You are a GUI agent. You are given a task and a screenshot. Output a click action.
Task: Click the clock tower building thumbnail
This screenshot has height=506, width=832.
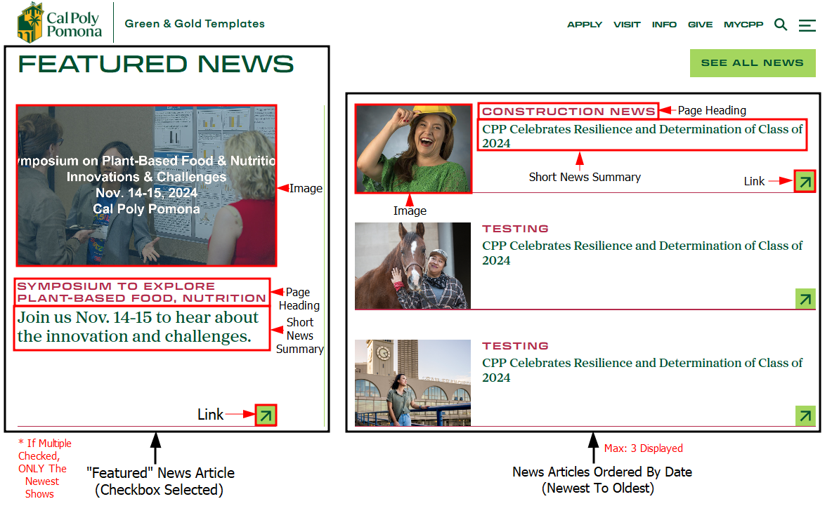point(412,383)
